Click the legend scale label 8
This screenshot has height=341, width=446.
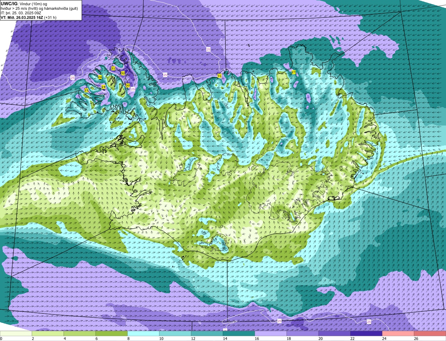(x=129, y=338)
